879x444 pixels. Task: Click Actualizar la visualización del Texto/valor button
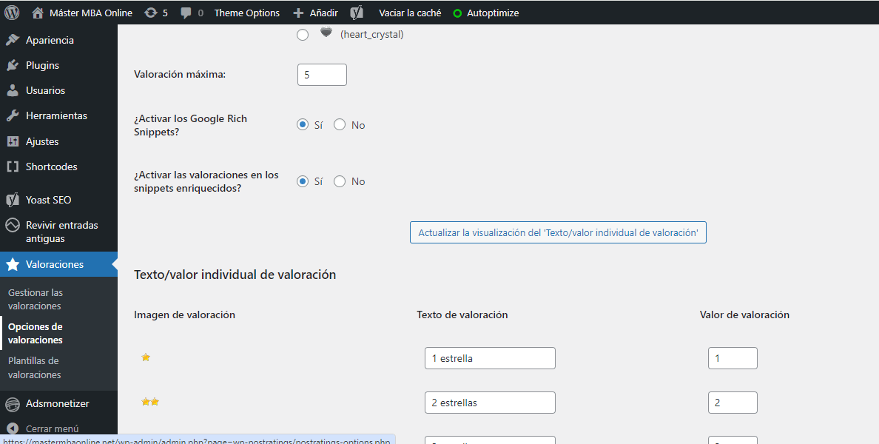558,232
